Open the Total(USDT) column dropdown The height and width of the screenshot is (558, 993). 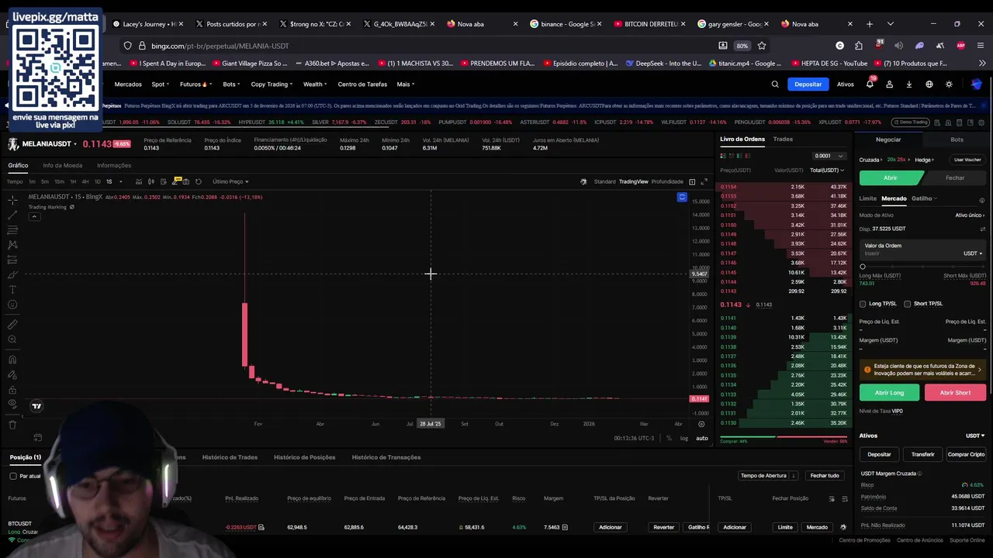pos(826,170)
